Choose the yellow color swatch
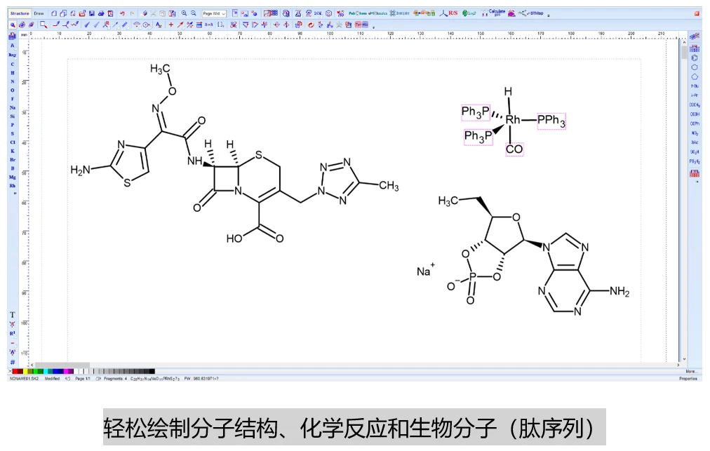 coord(25,371)
